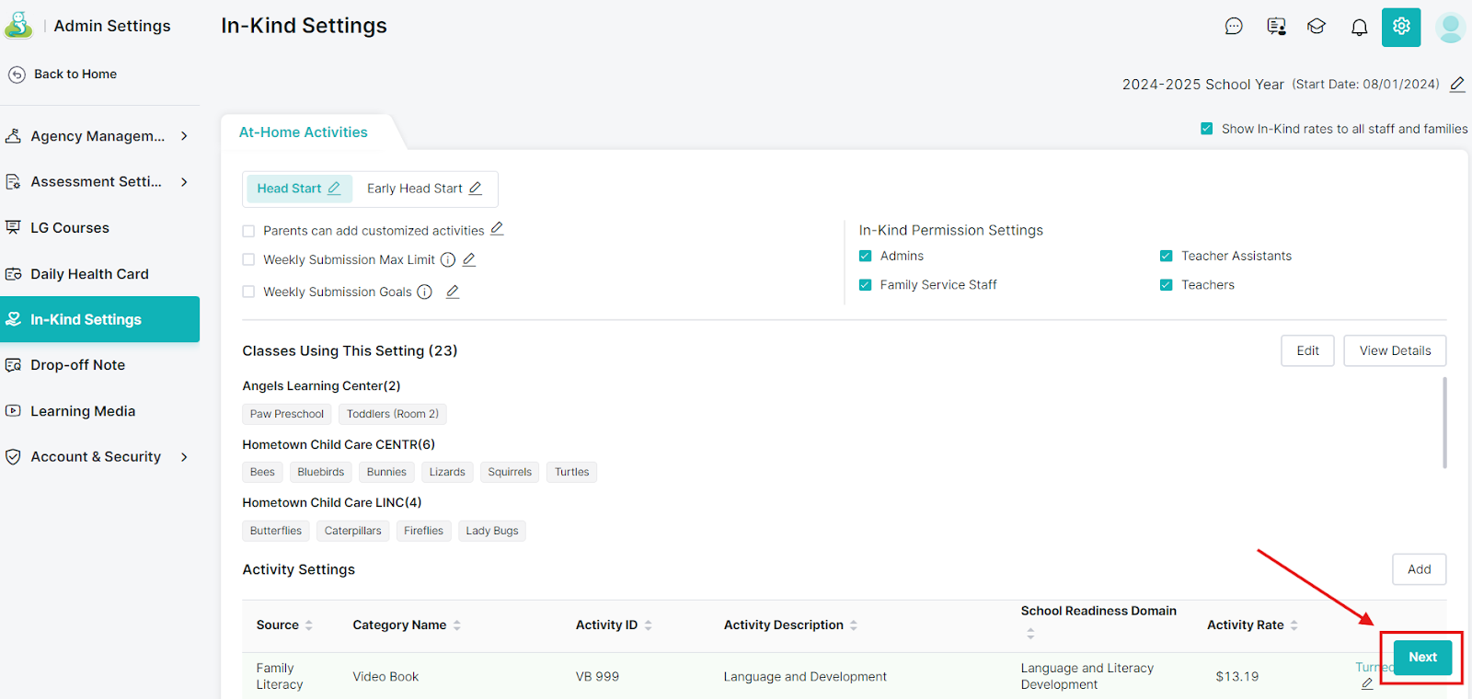This screenshot has height=699, width=1472.
Task: Open Daily Health Card menu item
Action: [x=89, y=274]
